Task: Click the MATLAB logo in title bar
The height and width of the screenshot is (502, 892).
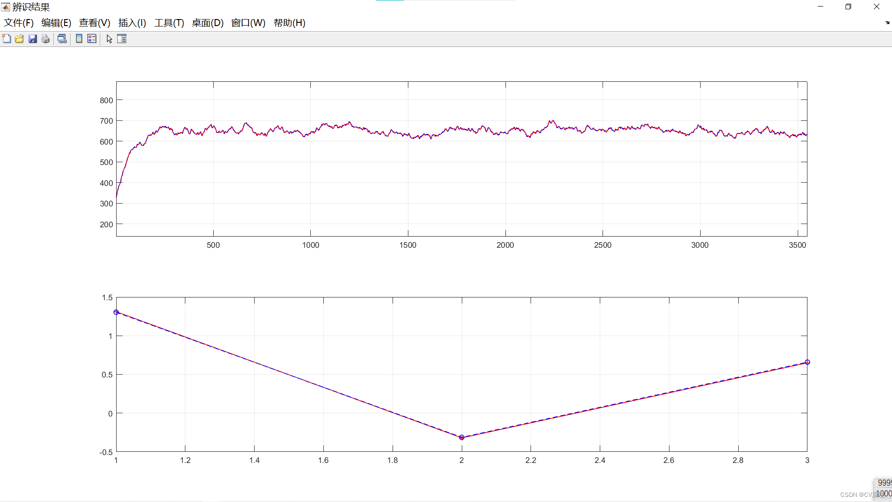Action: pos(6,7)
